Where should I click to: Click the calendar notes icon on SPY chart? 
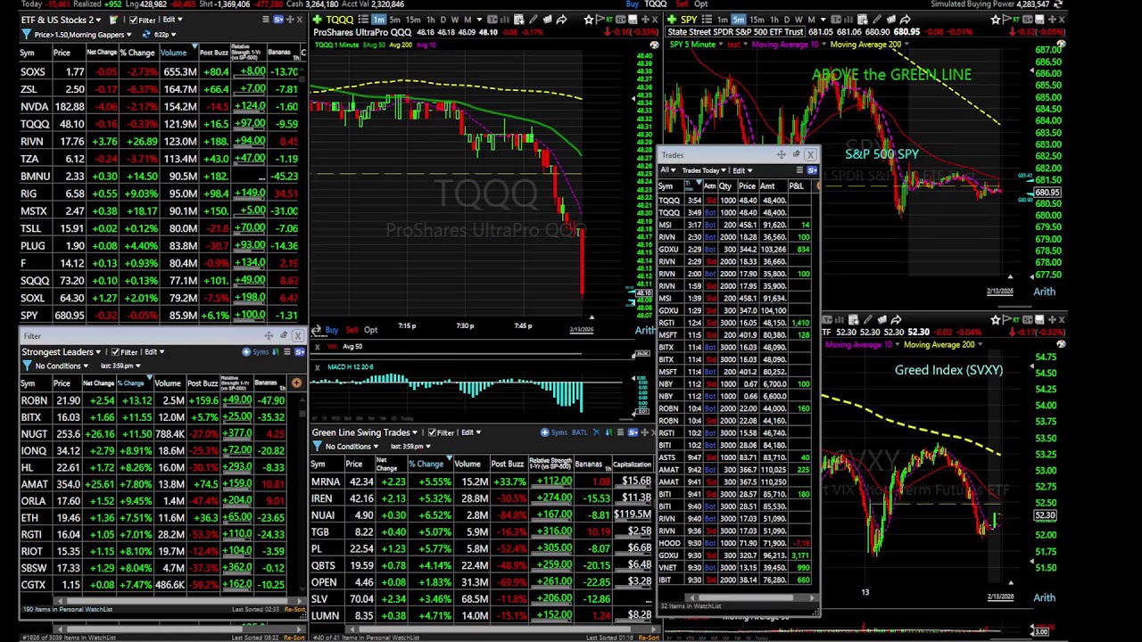(863, 20)
